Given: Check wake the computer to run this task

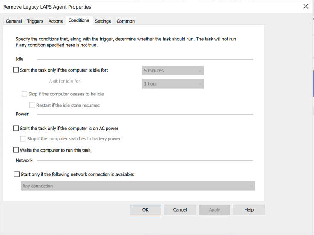Looking at the screenshot, I should coord(16,150).
